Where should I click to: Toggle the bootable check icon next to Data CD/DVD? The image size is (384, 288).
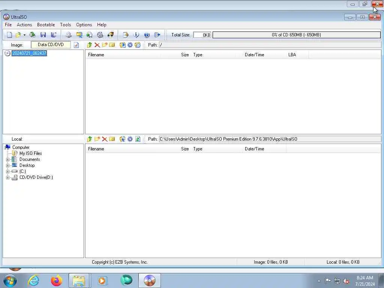point(76,45)
